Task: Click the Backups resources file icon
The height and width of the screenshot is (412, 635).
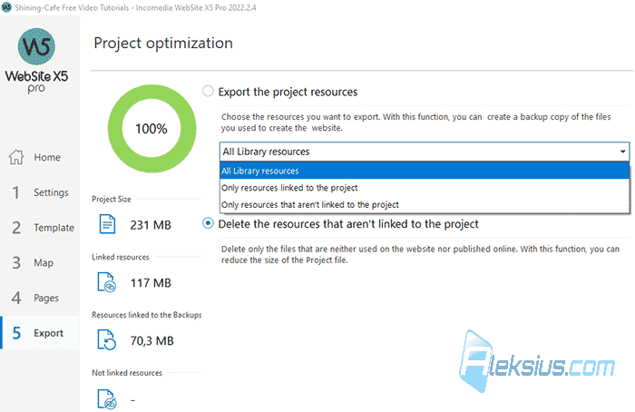Action: 107,340
